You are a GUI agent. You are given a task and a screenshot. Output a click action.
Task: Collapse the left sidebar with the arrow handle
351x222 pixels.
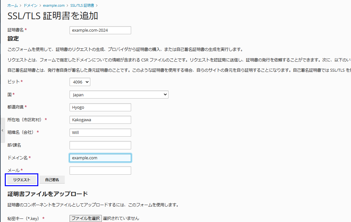coord(2,131)
